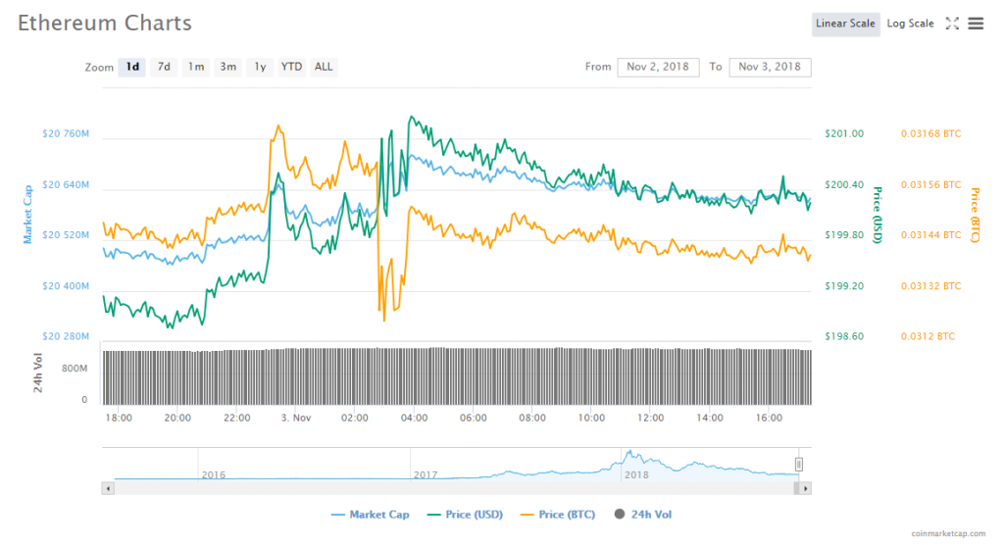
Task: Switch to Log Scale
Action: click(910, 24)
